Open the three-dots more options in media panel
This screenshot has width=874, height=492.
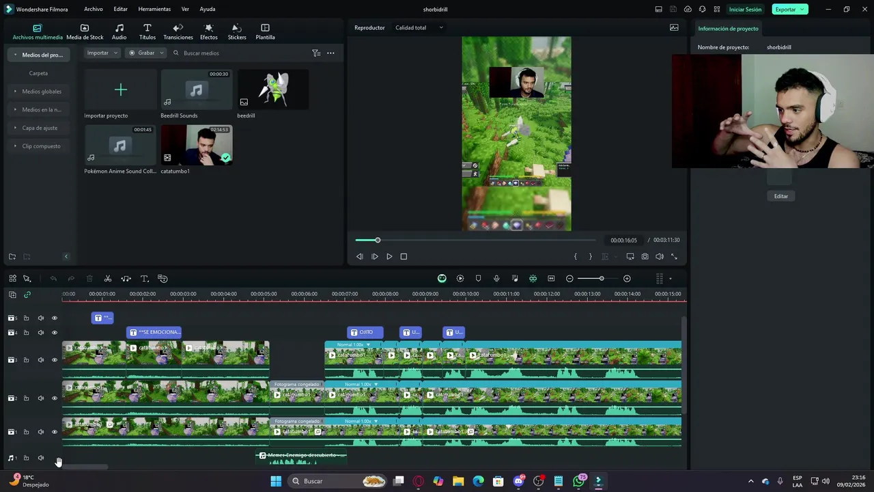coord(330,53)
